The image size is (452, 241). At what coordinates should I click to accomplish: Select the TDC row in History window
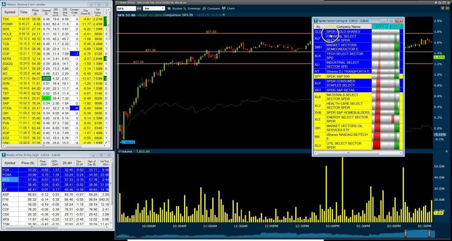coord(54,19)
